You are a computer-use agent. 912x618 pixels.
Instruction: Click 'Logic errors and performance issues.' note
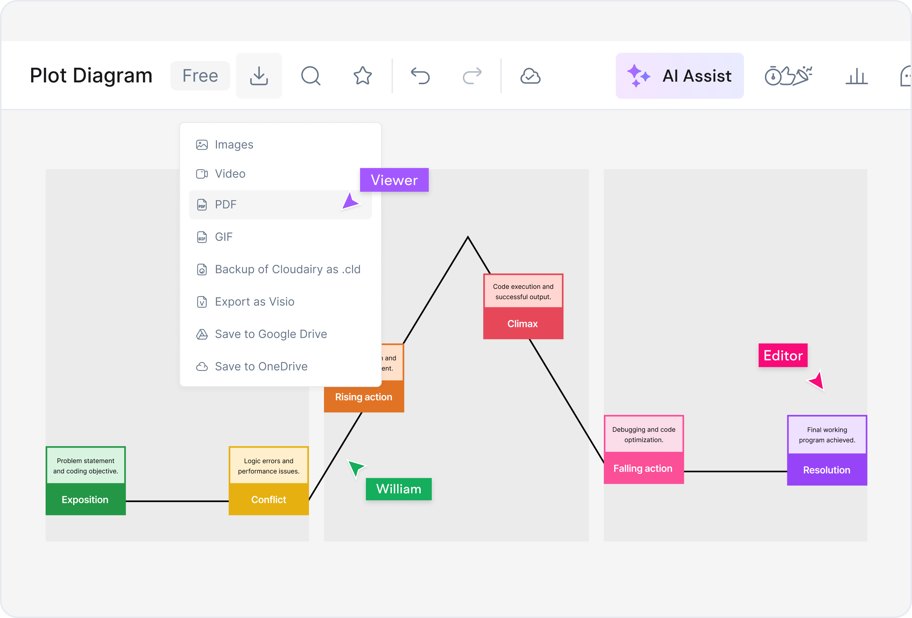pos(269,466)
